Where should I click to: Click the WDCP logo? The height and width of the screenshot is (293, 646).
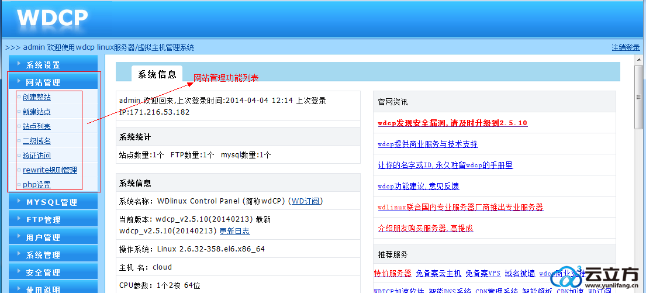point(52,18)
